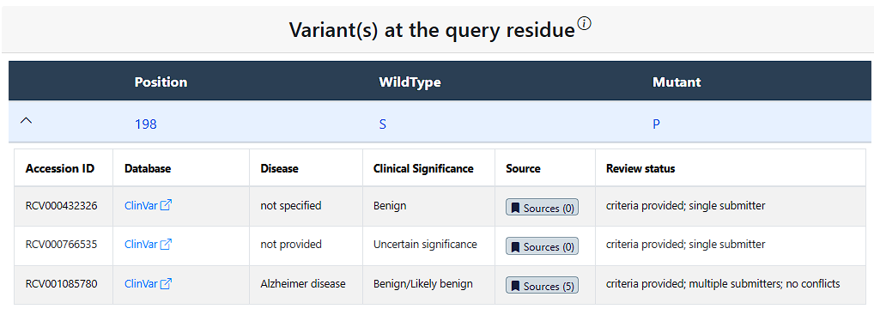Click the Position column header
The height and width of the screenshot is (315, 874).
pos(161,82)
